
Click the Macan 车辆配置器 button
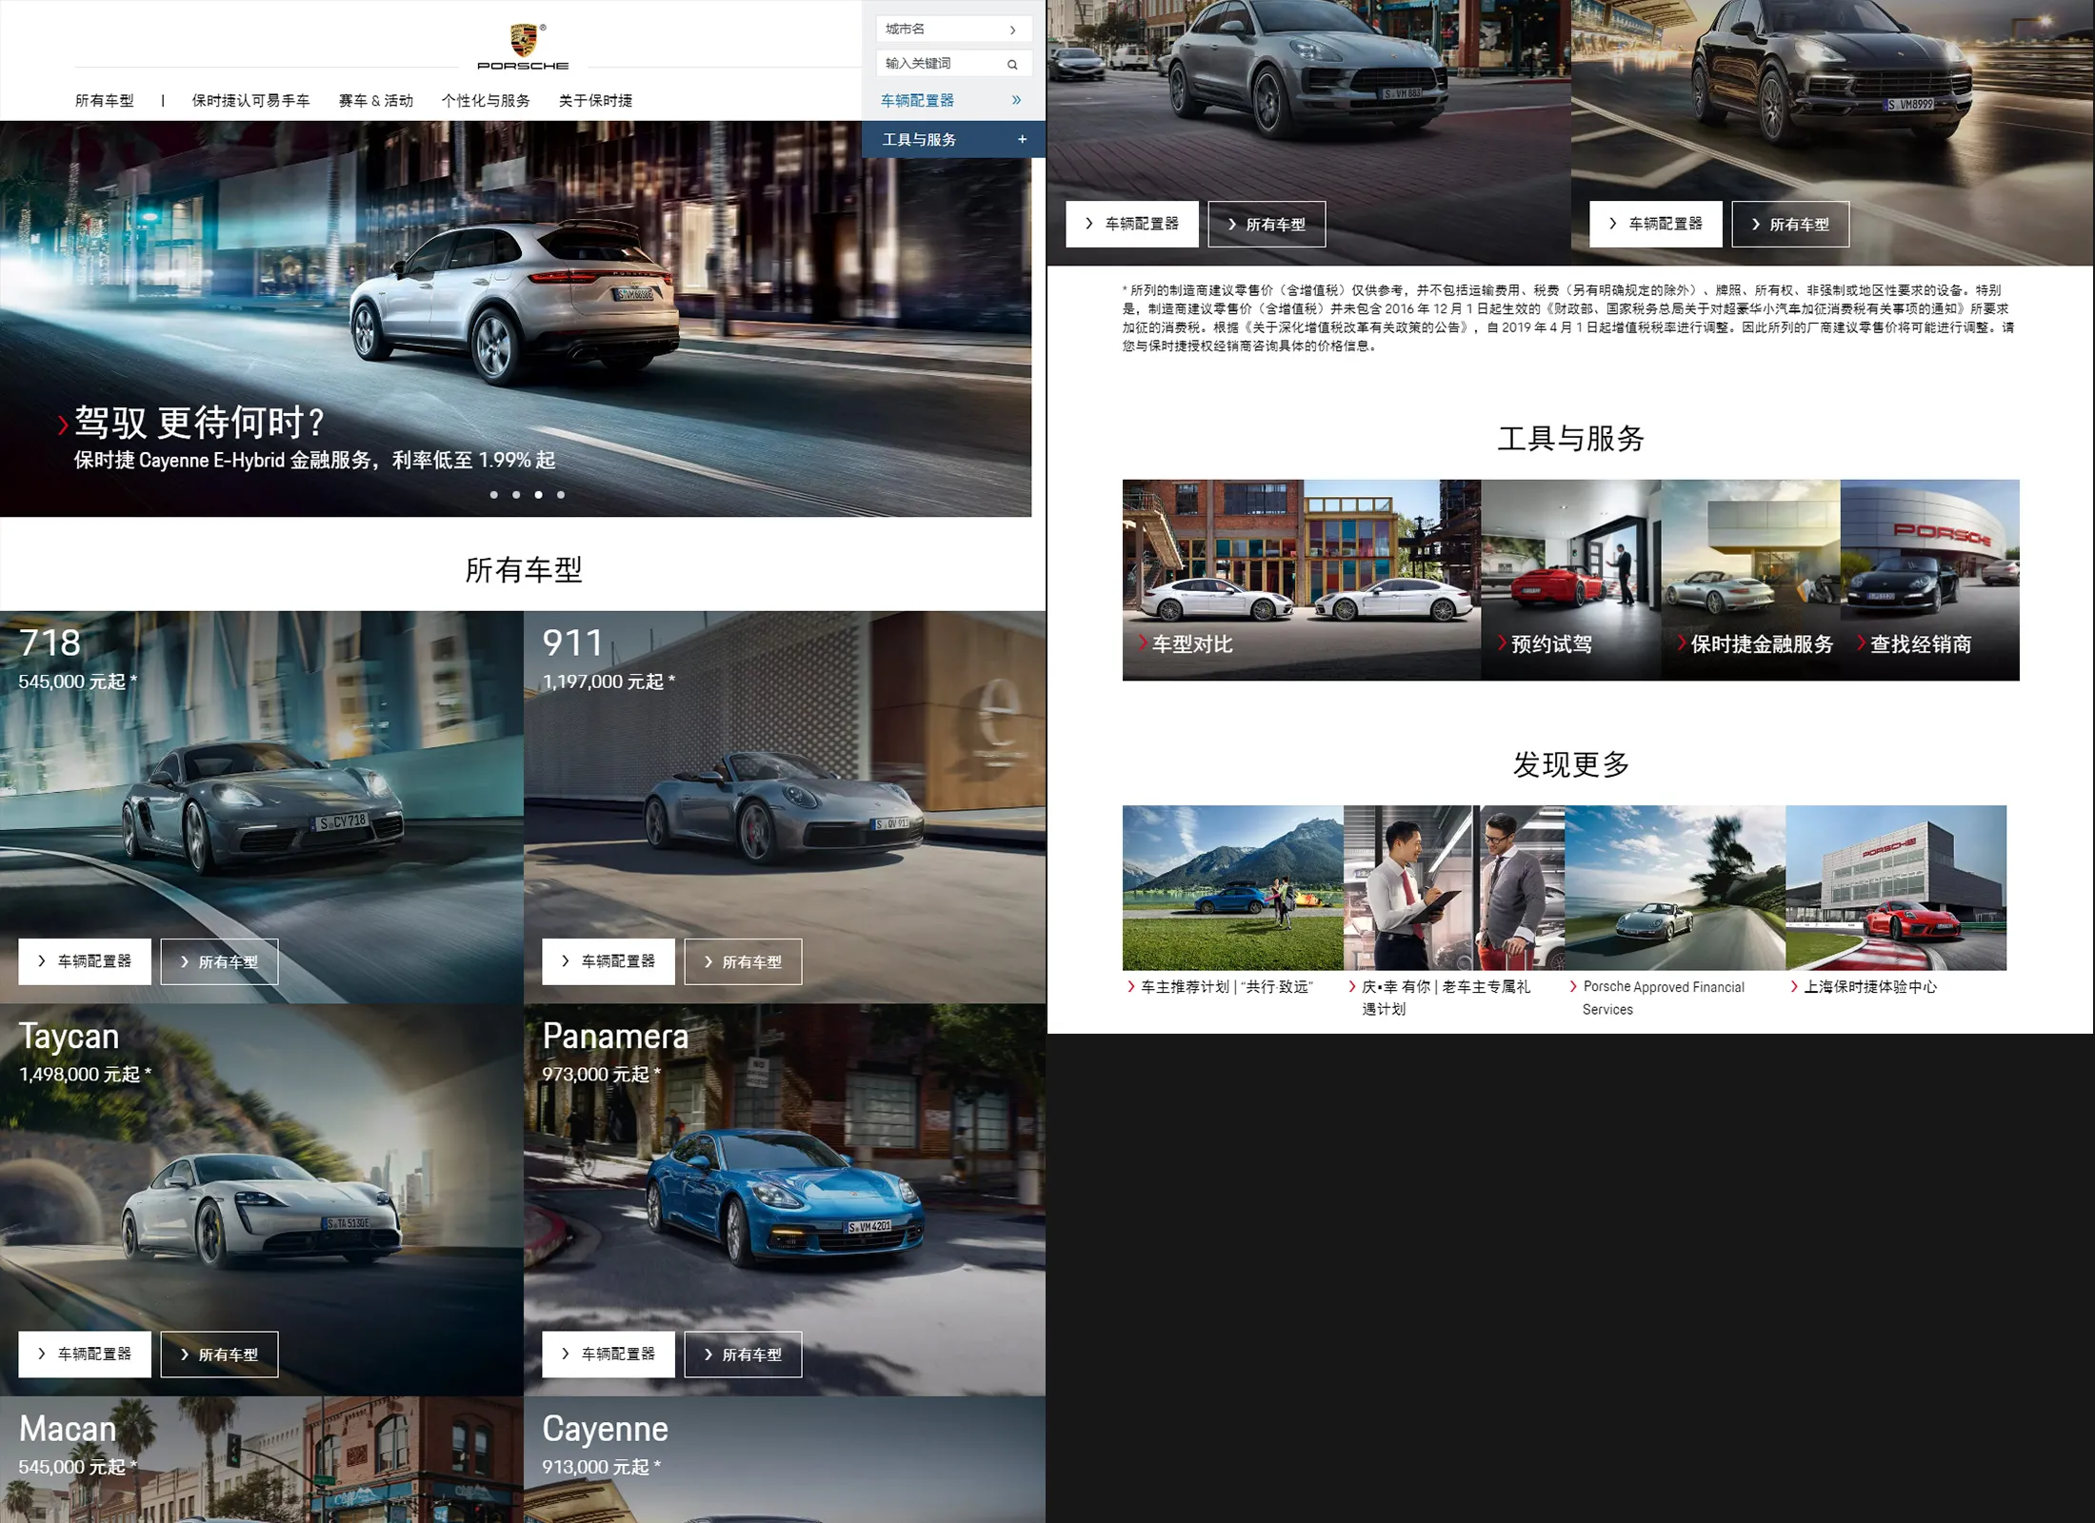point(1132,224)
